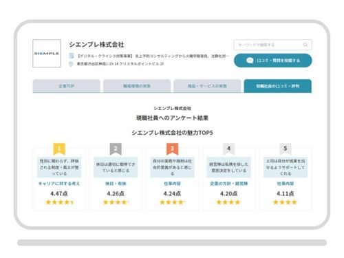Click star rating under 4.24点

(x=173, y=202)
